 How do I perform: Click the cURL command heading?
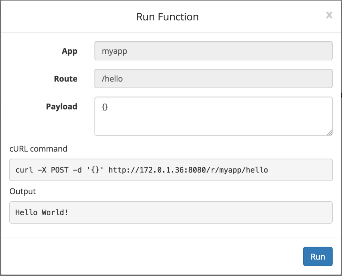[x=38, y=149]
